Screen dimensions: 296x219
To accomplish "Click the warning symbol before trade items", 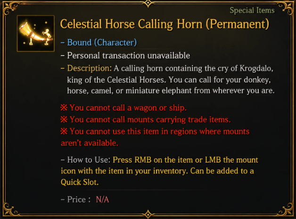I will (x=64, y=119).
